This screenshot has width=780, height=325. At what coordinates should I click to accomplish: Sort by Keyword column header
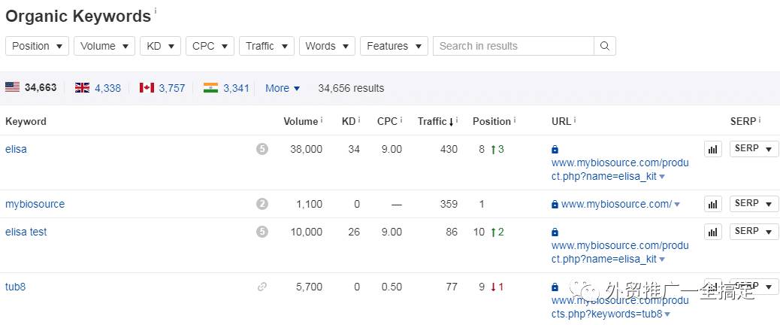pos(26,121)
